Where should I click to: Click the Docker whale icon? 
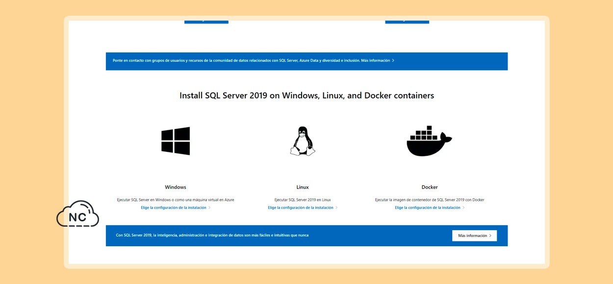(x=429, y=141)
